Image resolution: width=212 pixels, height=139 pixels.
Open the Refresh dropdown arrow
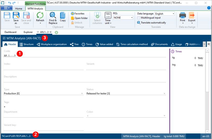[40, 23]
